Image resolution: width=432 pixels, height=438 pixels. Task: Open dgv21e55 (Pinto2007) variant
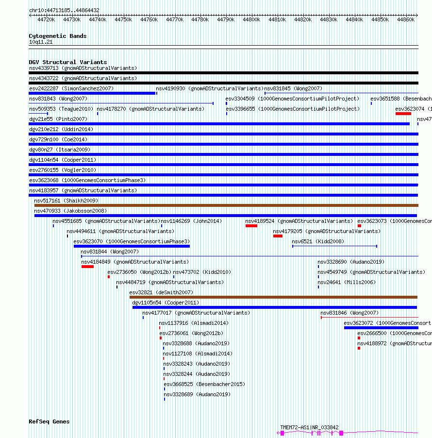click(x=58, y=119)
